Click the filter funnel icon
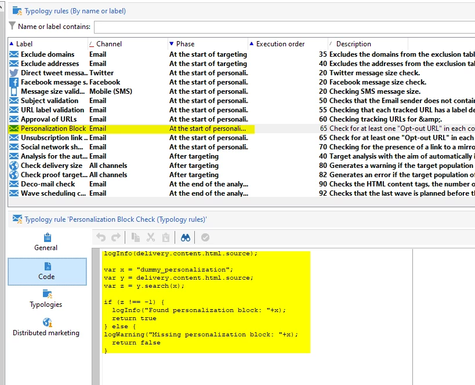Screen dimensions: 475x385 tap(12, 26)
